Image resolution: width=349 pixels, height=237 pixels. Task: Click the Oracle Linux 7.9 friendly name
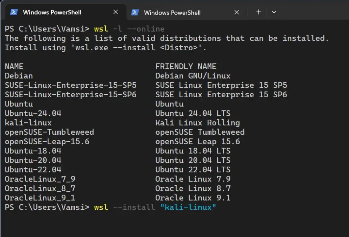[193, 179]
